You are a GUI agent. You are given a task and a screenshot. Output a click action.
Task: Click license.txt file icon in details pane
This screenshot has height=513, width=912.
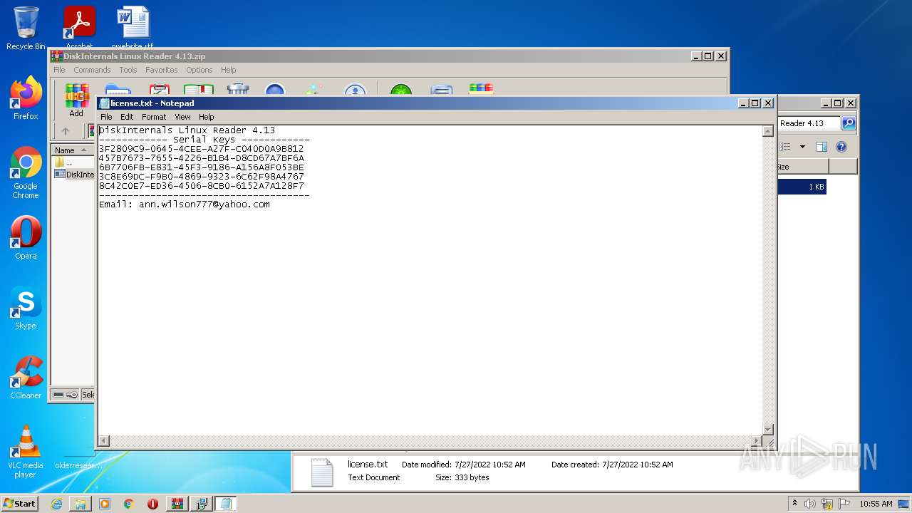[x=321, y=472]
